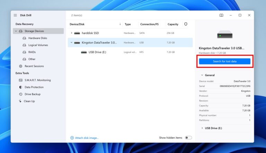Screen dimensions: 266x153
Task: Expand the harddisk SSD row
Action: [71, 33]
